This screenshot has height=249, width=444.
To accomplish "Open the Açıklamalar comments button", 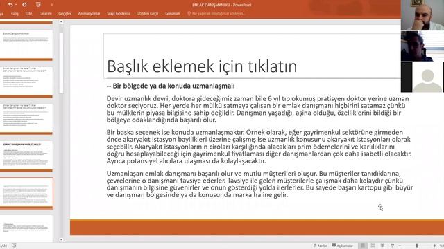I will click(x=342, y=246).
